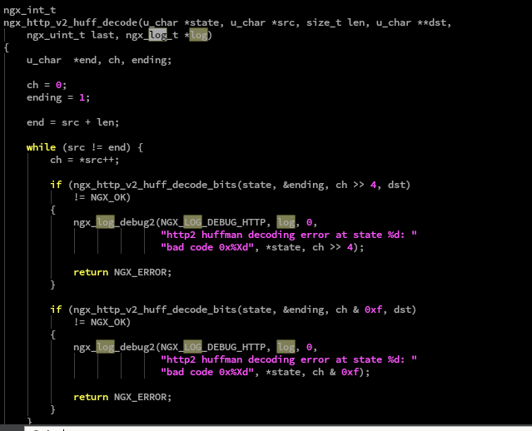Click the if keyword before ch >> 4 call

(56, 185)
